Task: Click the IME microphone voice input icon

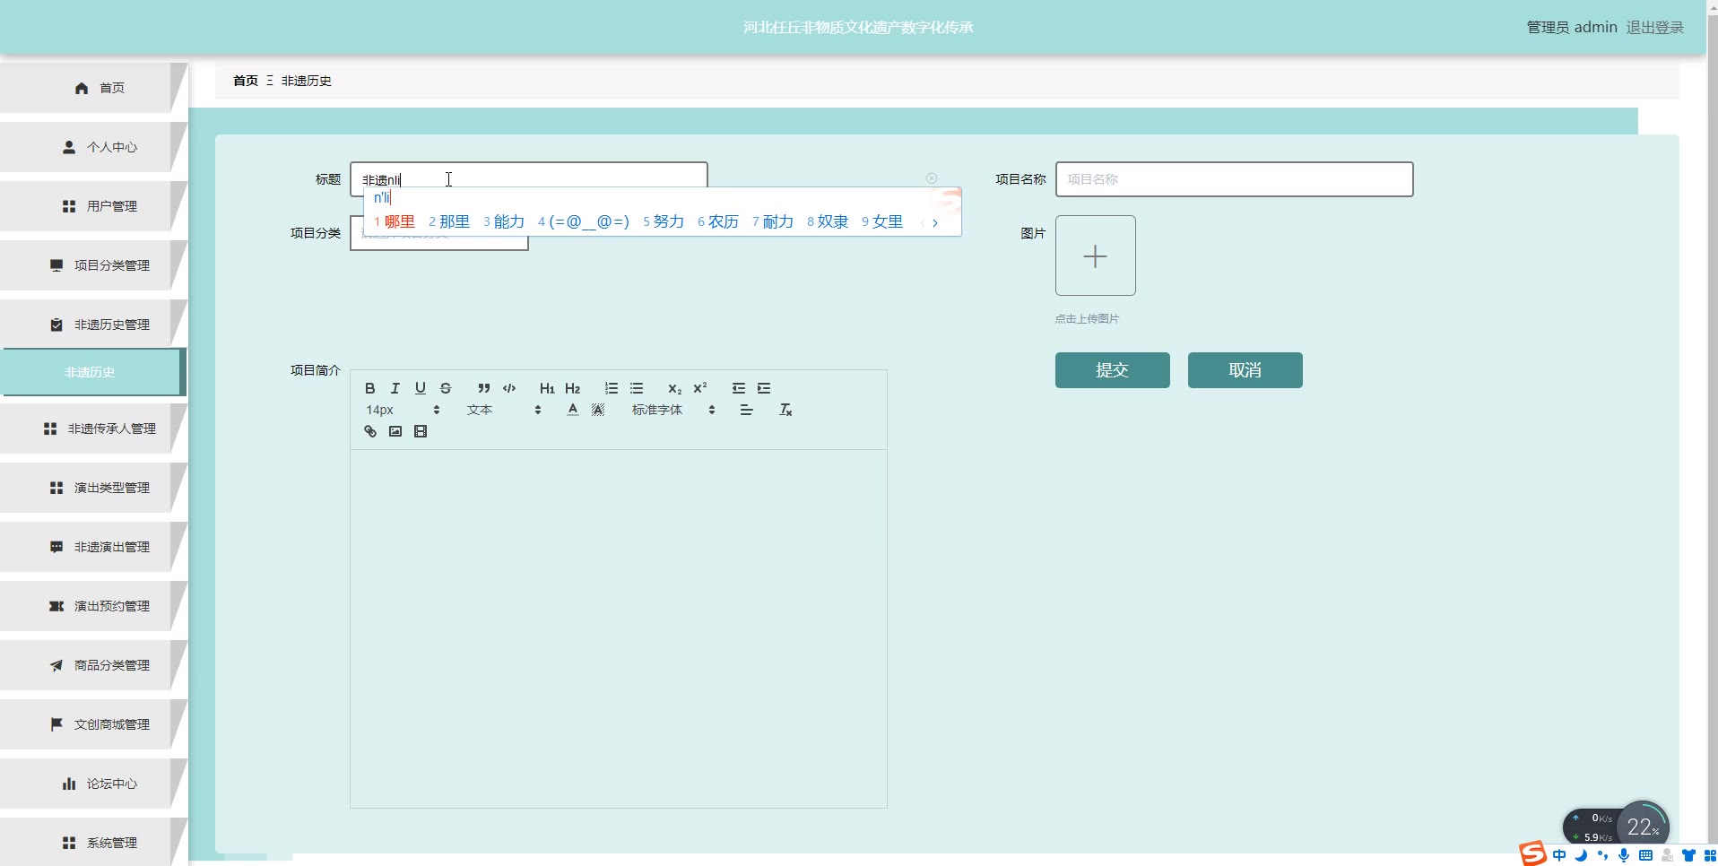Action: click(1624, 855)
